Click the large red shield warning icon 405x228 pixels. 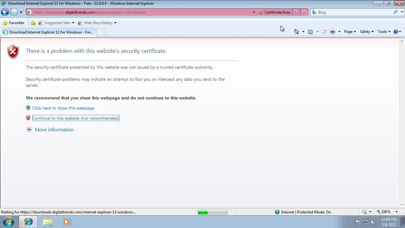13,52
